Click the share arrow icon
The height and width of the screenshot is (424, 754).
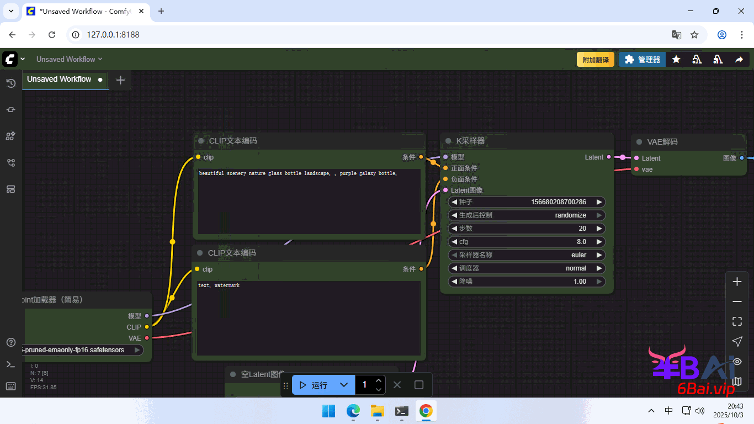coord(739,60)
